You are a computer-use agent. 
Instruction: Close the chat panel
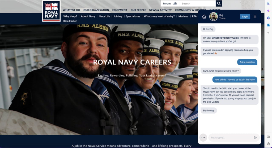[255, 17]
